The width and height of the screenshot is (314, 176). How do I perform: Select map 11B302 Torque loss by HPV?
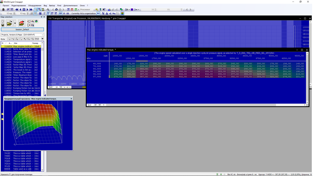pos(21,93)
